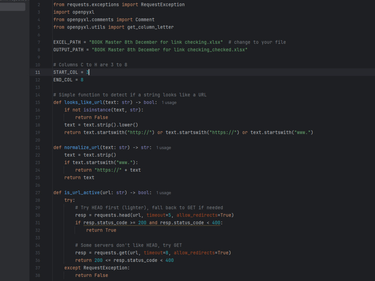Screen dimensions: 375x281
Task: Click the timeout=5 argument
Action: coord(159,215)
